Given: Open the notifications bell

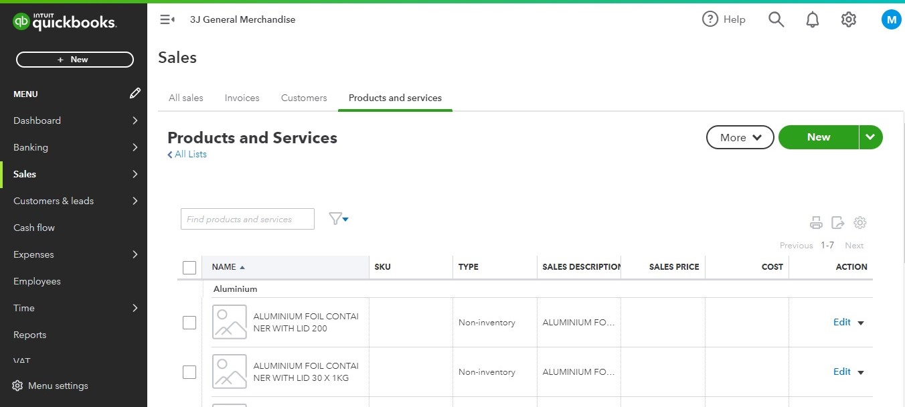Looking at the screenshot, I should click(x=813, y=20).
